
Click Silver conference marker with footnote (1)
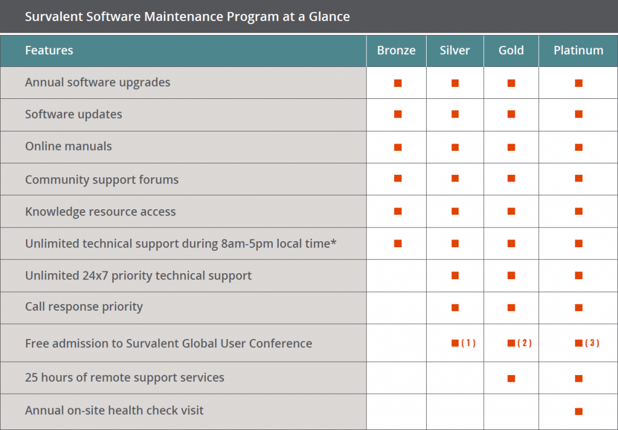[463, 343]
